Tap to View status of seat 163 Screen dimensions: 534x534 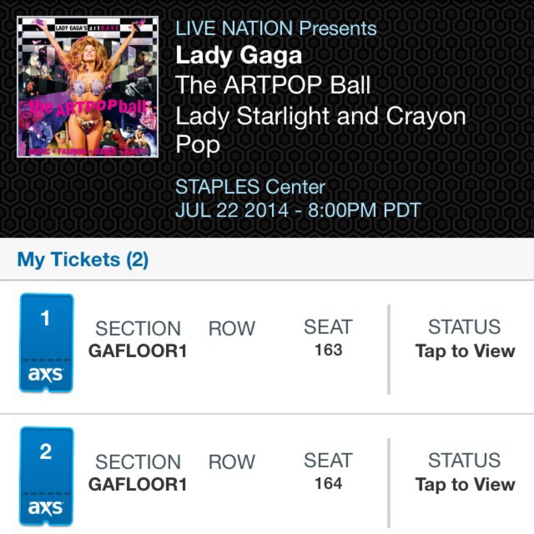[x=465, y=351]
